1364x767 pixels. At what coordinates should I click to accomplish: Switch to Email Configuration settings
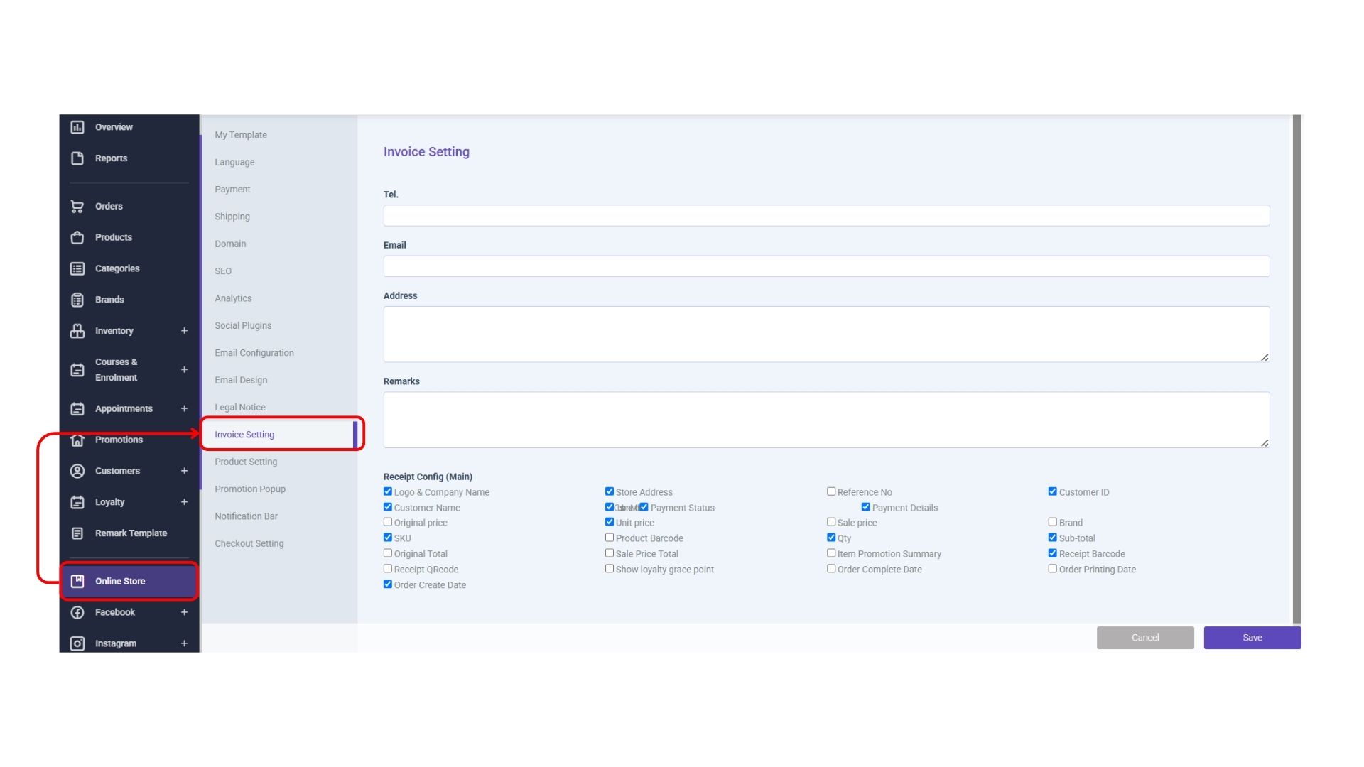[x=254, y=353]
